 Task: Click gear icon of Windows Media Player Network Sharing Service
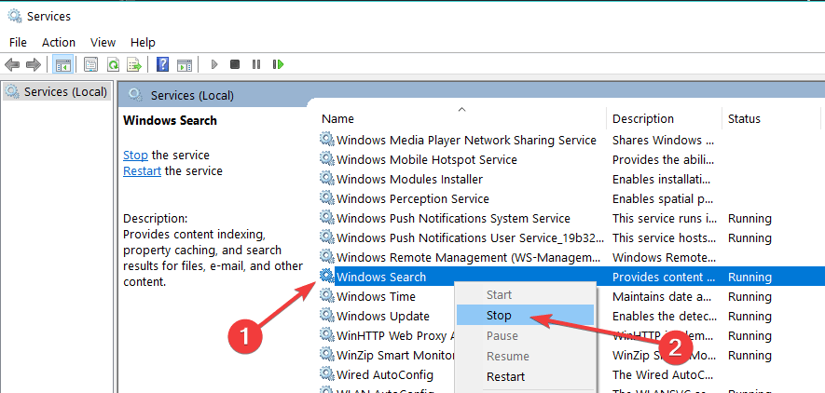(x=327, y=140)
